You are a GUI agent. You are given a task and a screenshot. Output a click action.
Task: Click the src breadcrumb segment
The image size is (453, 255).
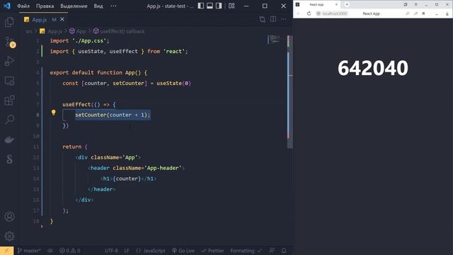(x=29, y=31)
